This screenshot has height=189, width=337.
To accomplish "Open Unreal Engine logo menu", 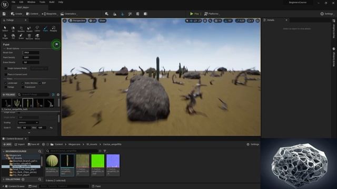I will (x=5, y=4).
